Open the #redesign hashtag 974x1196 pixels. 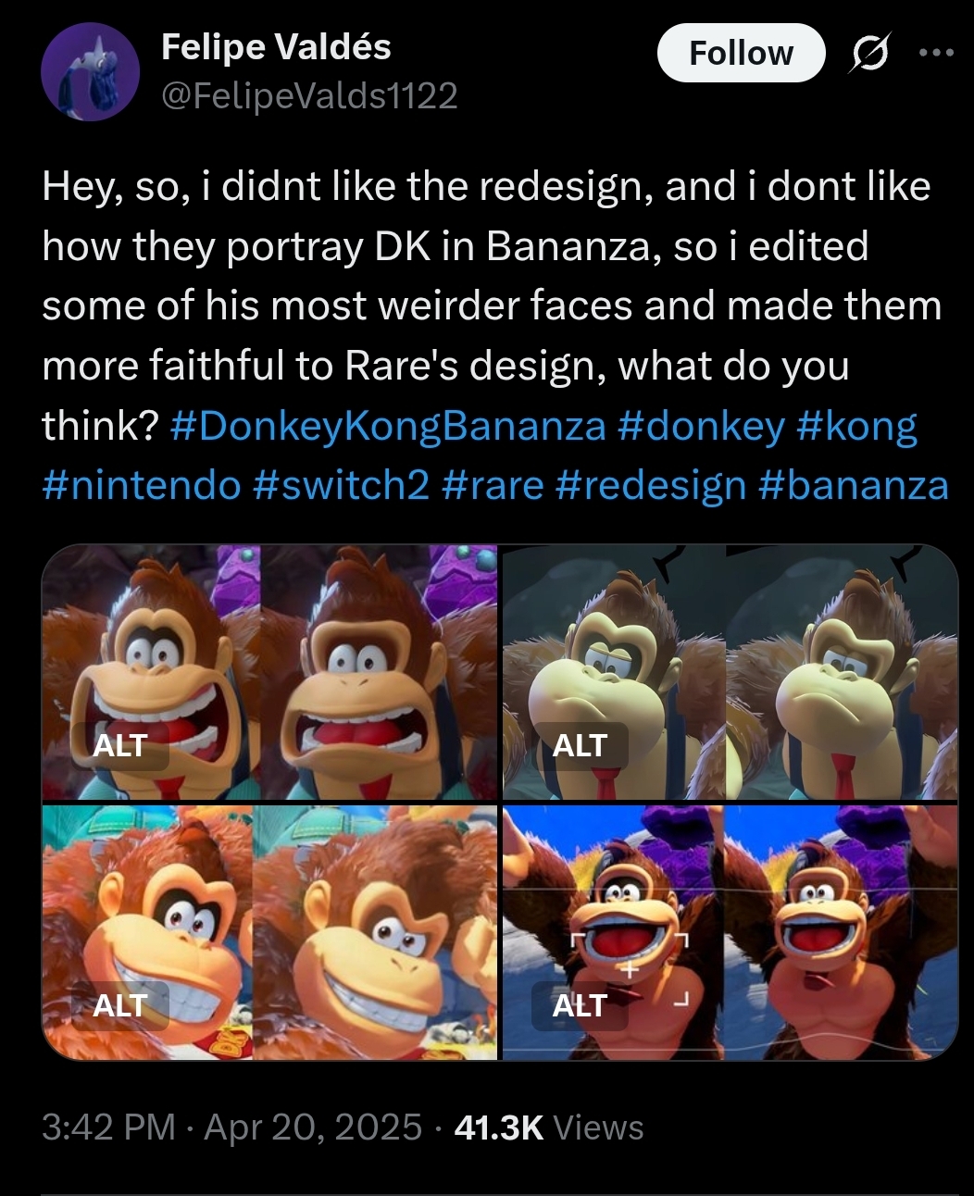coord(652,485)
